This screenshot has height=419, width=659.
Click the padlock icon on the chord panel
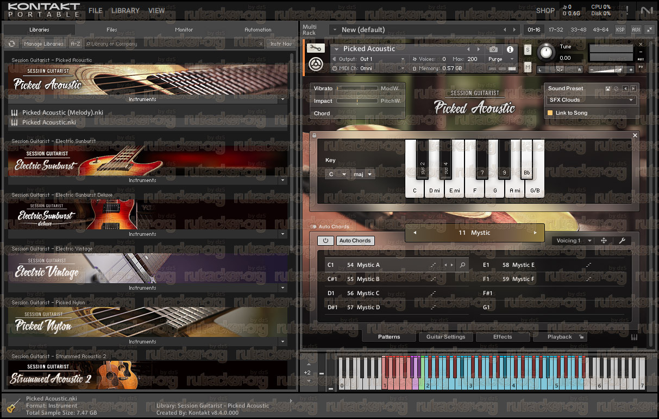[x=314, y=135]
